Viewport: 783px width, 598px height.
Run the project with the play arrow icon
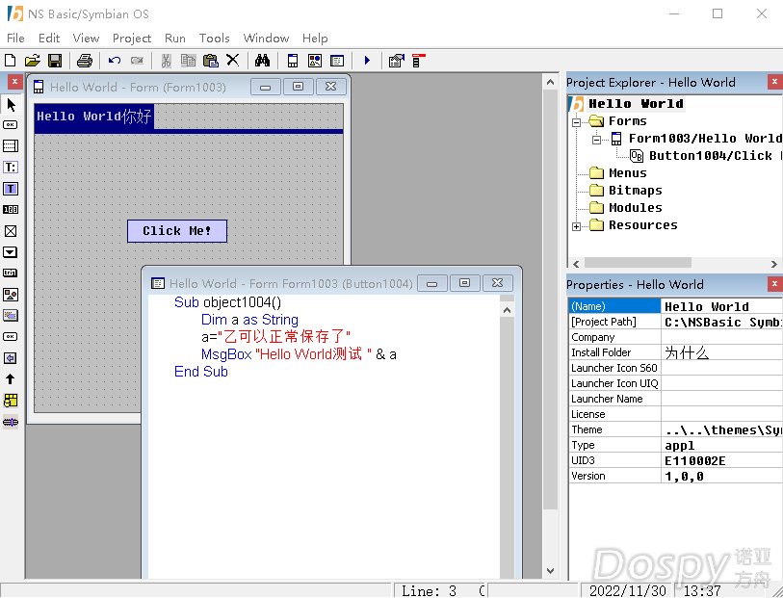[x=367, y=61]
